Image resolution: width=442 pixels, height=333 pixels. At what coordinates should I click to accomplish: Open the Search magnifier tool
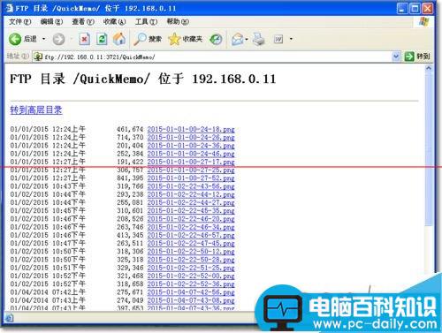[140, 39]
